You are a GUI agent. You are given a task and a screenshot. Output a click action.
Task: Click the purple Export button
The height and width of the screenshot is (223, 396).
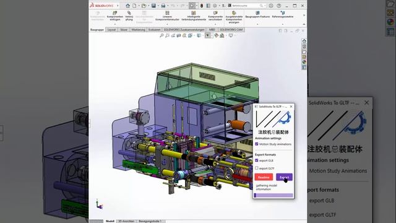[x=284, y=177]
